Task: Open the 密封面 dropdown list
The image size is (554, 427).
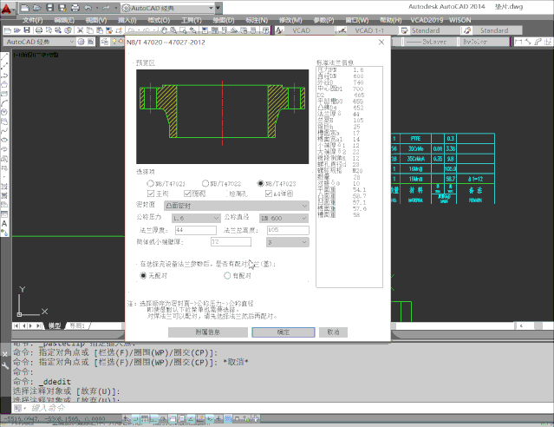Action: (x=235, y=206)
